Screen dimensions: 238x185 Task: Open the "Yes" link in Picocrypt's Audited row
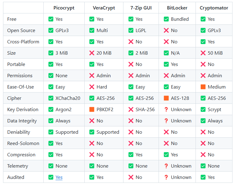[x=59, y=177]
